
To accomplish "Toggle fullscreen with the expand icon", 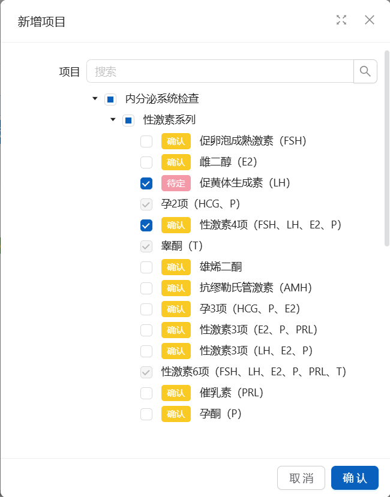I will [x=341, y=20].
